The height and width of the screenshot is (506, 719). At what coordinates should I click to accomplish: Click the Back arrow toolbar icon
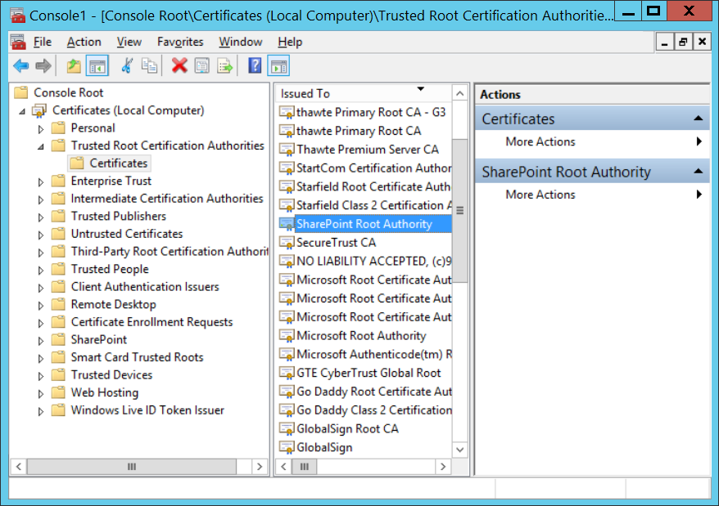pos(21,66)
